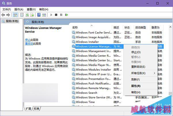Toggle the show/hide action pane icon
The width and height of the screenshot is (173, 116).
44,15
